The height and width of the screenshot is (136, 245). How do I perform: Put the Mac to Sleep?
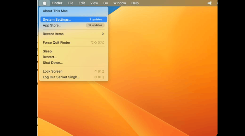(74, 51)
